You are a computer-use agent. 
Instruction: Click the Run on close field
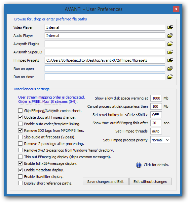click(x=105, y=77)
